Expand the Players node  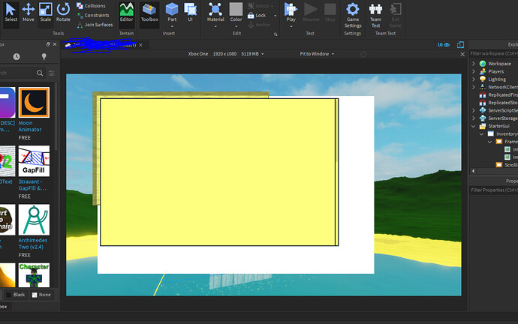coord(474,71)
